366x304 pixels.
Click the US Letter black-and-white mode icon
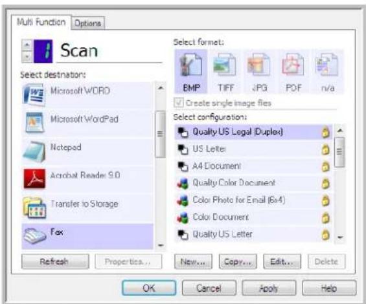(x=183, y=149)
